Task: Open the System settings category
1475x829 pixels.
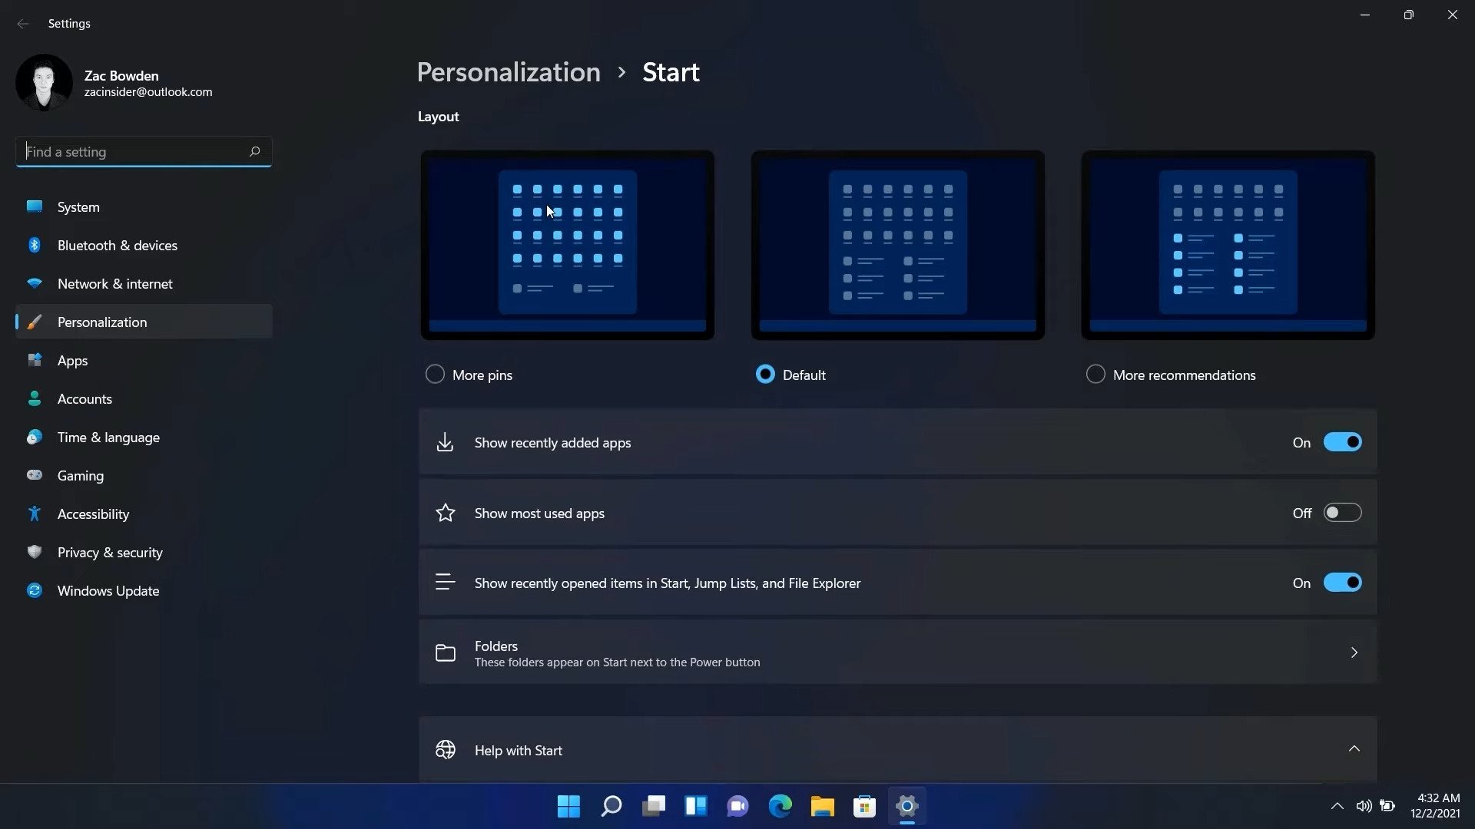Action: (78, 206)
